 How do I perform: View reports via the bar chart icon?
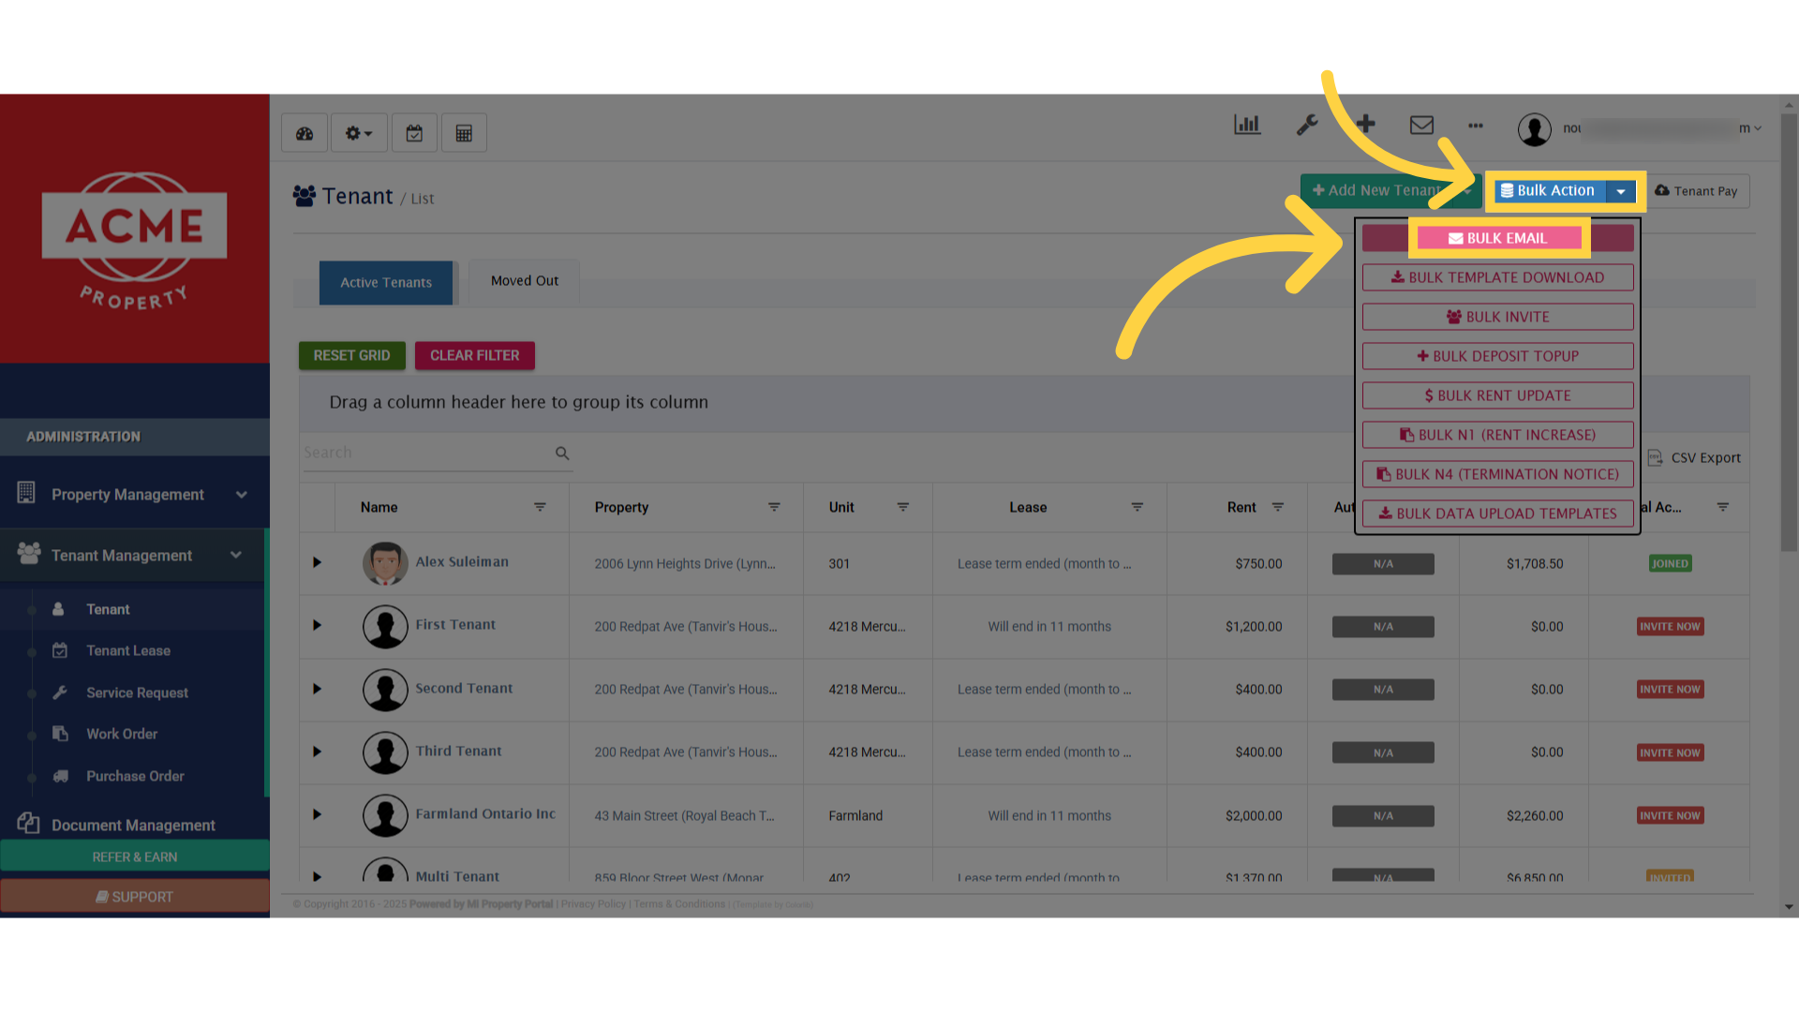coord(1247,124)
